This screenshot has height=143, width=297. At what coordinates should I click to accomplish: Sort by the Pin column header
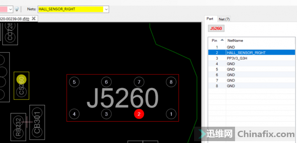217,40
